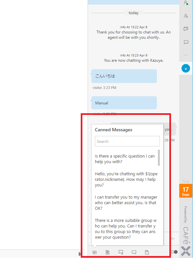Image resolution: width=193 pixels, height=258 pixels.
Task: Open the more options ellipsis in the sidebar
Action: pos(186,55)
